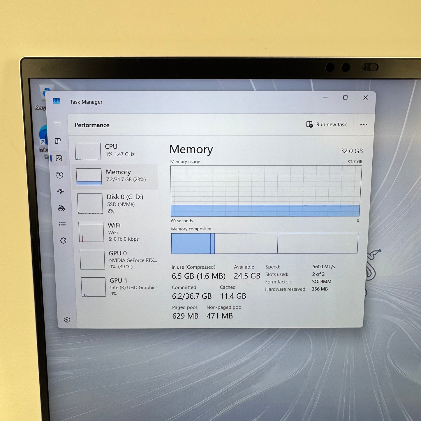The image size is (421, 421).
Task: Open App history from sidebar
Action: point(60,175)
